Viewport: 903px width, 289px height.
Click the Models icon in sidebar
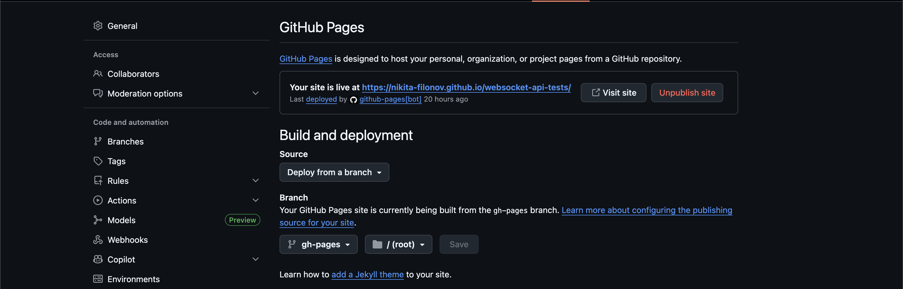click(98, 220)
